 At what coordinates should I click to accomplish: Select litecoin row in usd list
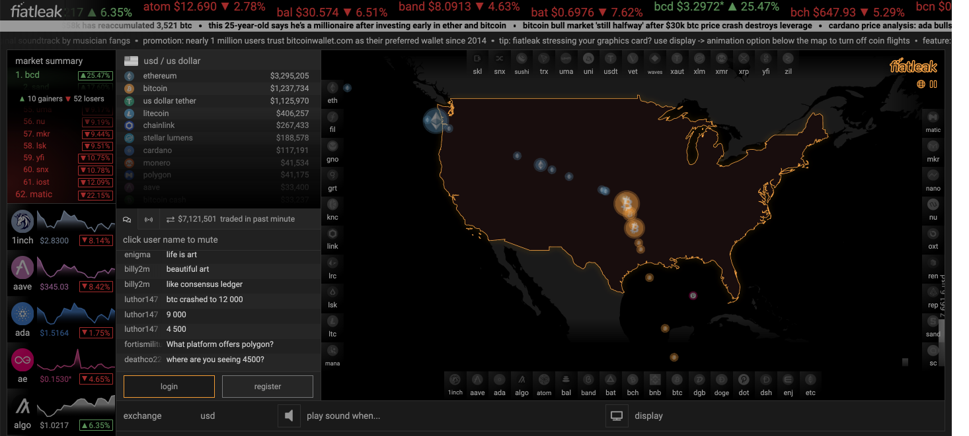click(x=217, y=113)
